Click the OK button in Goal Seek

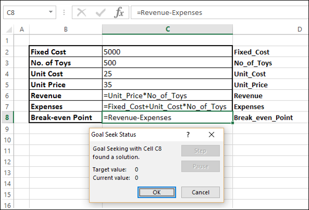pyautogui.click(x=157, y=192)
